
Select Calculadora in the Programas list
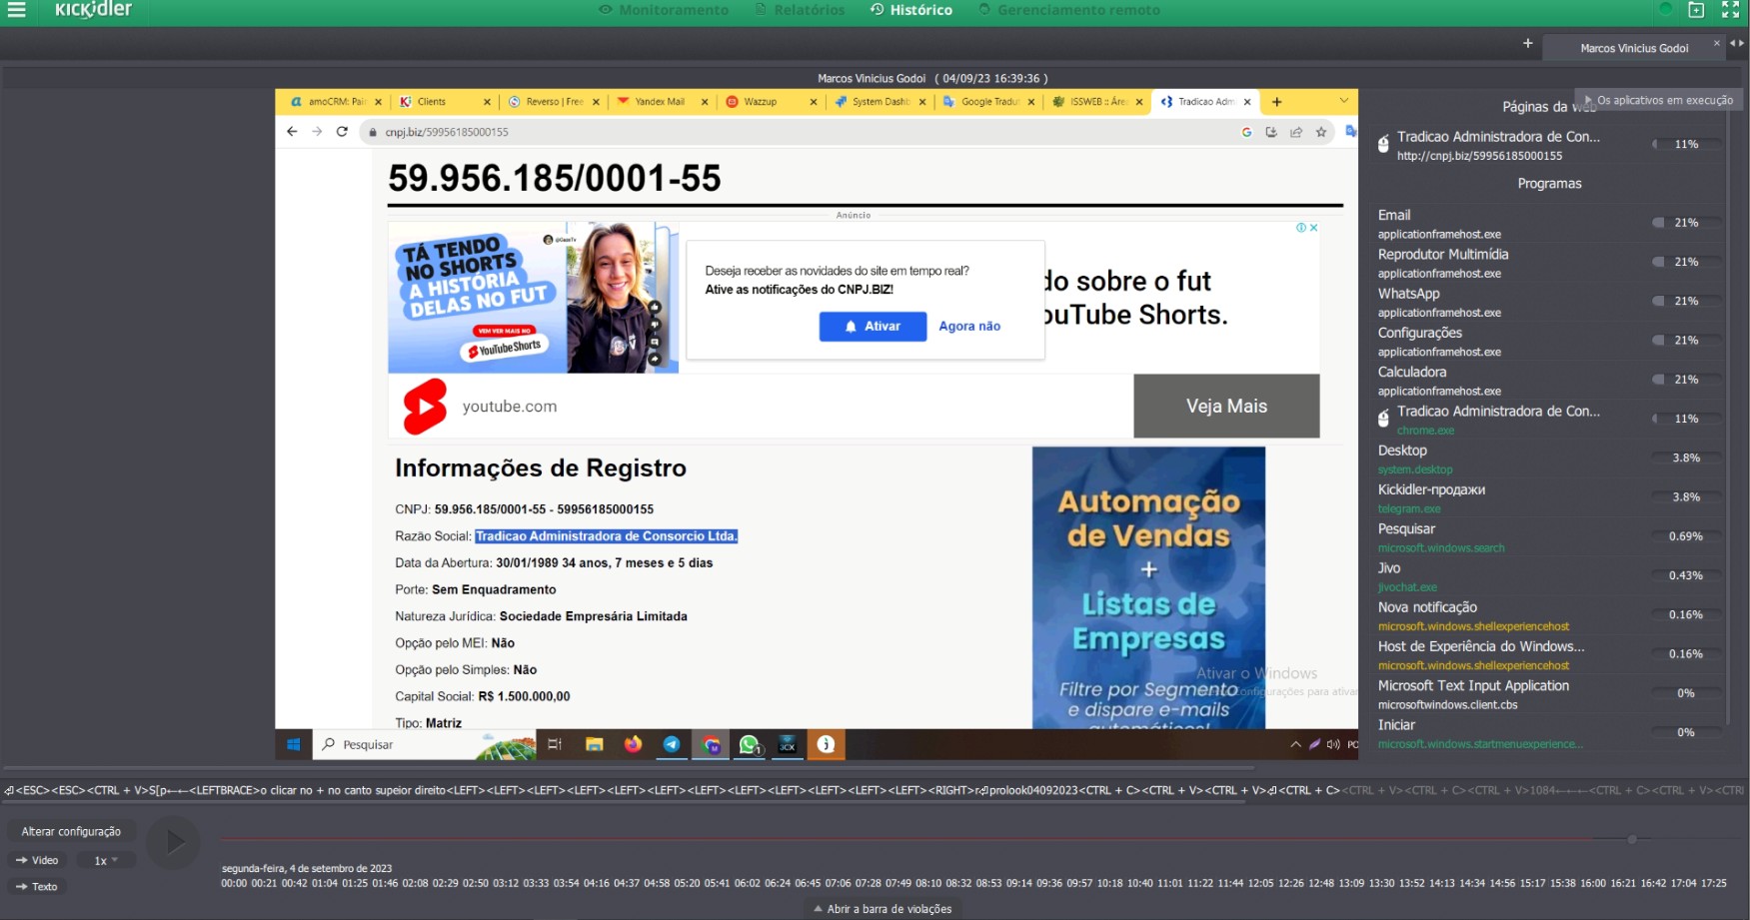[1547, 381]
